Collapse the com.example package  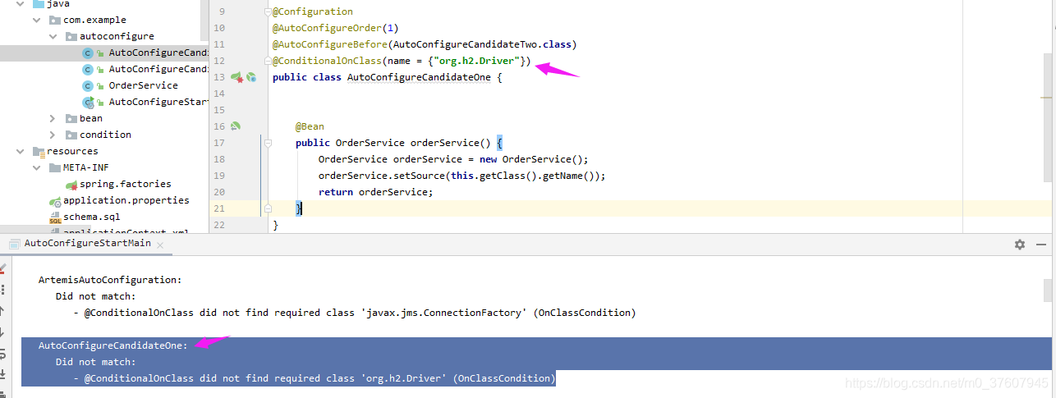pyautogui.click(x=37, y=20)
